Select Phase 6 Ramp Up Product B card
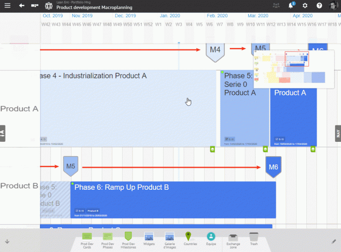This screenshot has height=252, width=341. coord(173,200)
